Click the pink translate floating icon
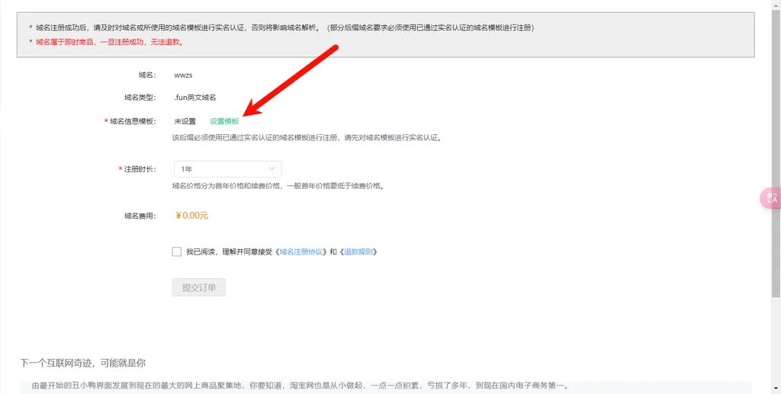The width and height of the screenshot is (781, 394). coord(771,198)
